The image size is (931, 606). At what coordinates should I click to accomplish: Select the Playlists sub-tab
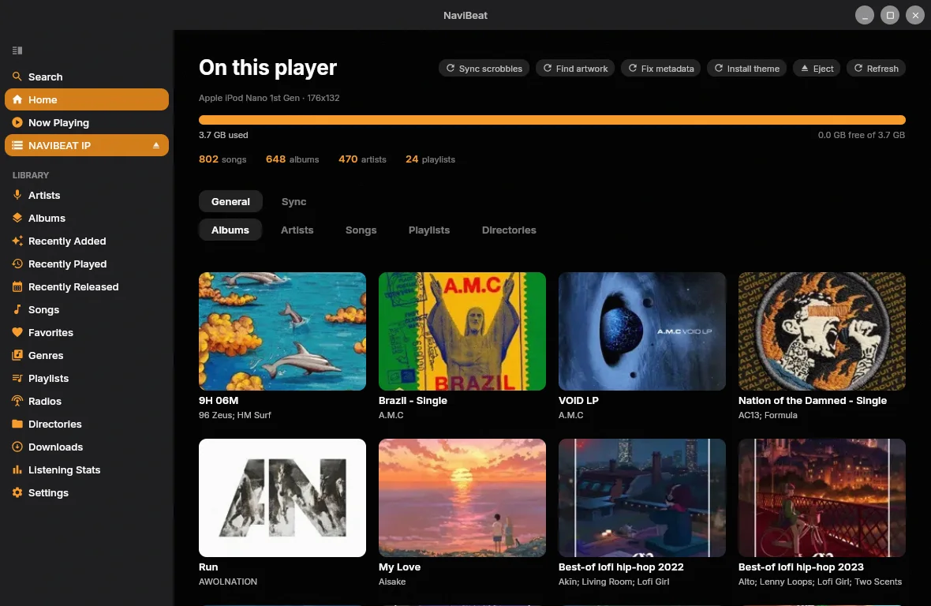(429, 230)
